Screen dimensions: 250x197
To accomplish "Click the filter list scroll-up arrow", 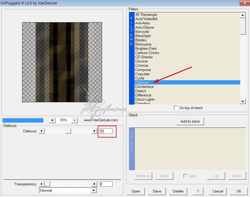I will tap(243, 15).
